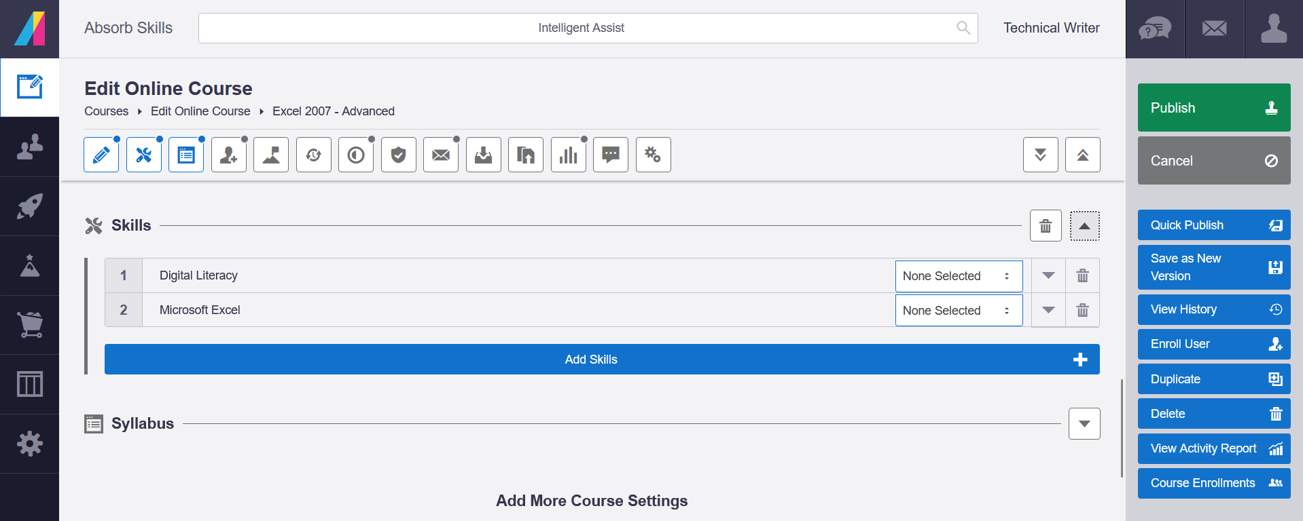1303x521 pixels.
Task: Open level dropdown for Microsoft Excel
Action: pos(959,311)
